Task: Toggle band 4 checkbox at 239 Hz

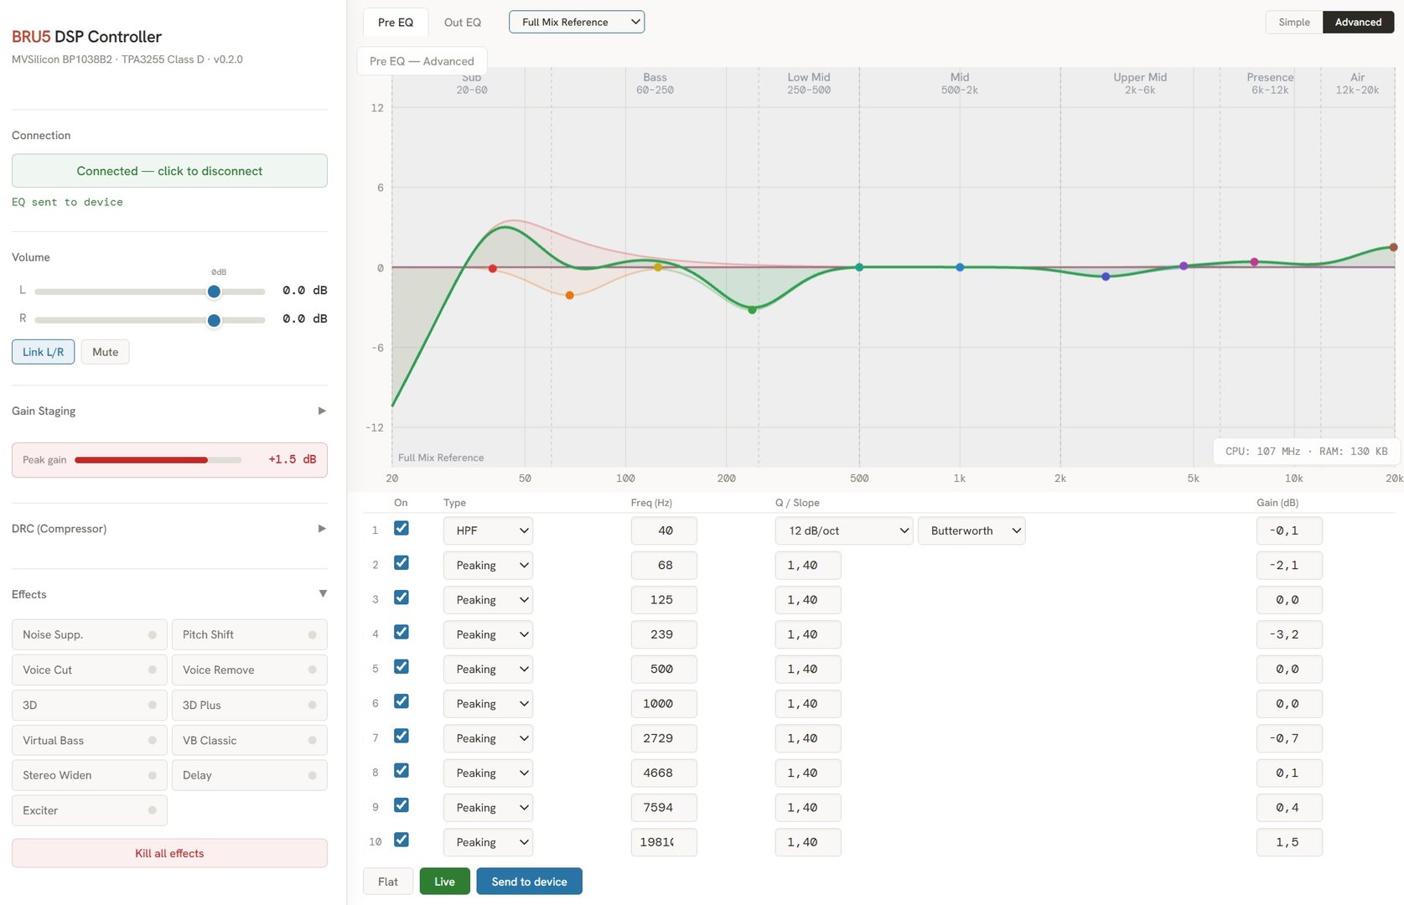Action: coord(402,633)
